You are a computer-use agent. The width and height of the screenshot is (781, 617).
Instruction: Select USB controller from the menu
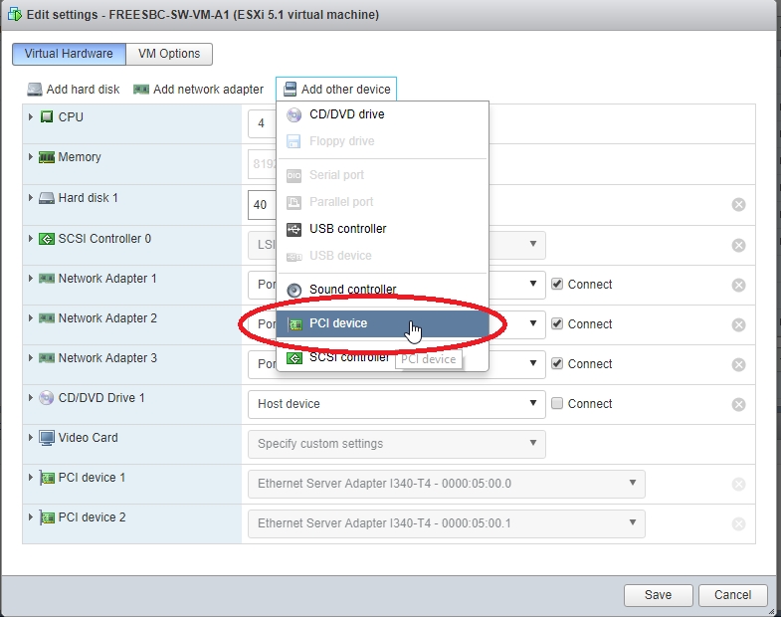347,229
